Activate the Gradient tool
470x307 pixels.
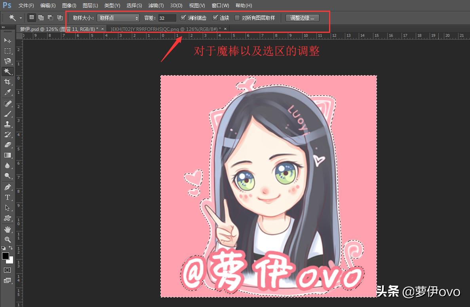[x=7, y=155]
